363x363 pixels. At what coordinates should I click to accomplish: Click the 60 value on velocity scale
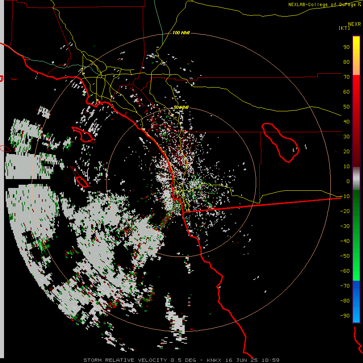pyautogui.click(x=346, y=92)
